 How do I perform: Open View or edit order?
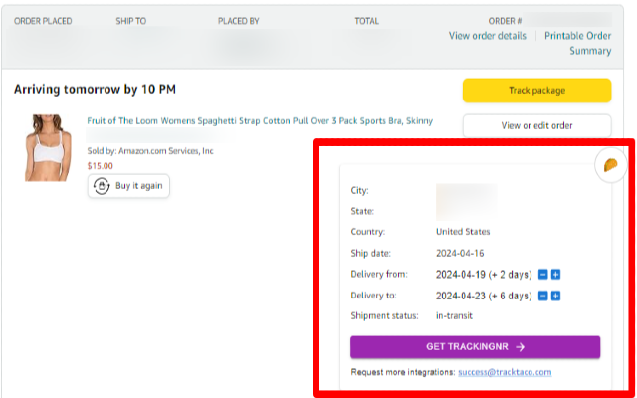536,126
